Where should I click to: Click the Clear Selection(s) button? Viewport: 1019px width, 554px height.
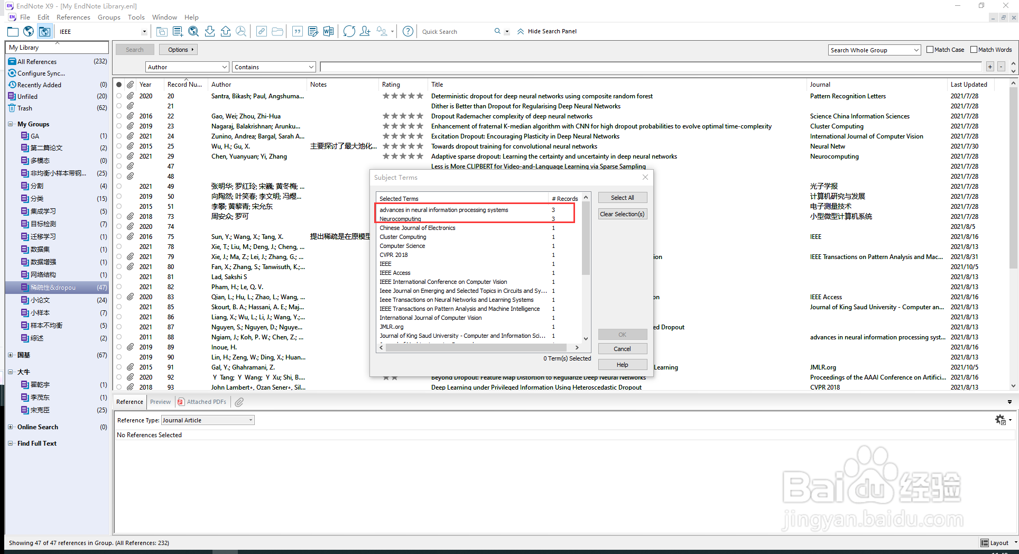click(x=622, y=214)
